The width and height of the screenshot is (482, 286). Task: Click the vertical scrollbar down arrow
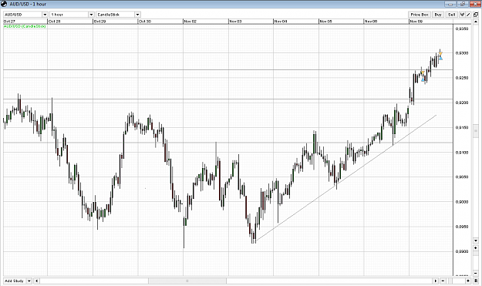click(x=476, y=241)
